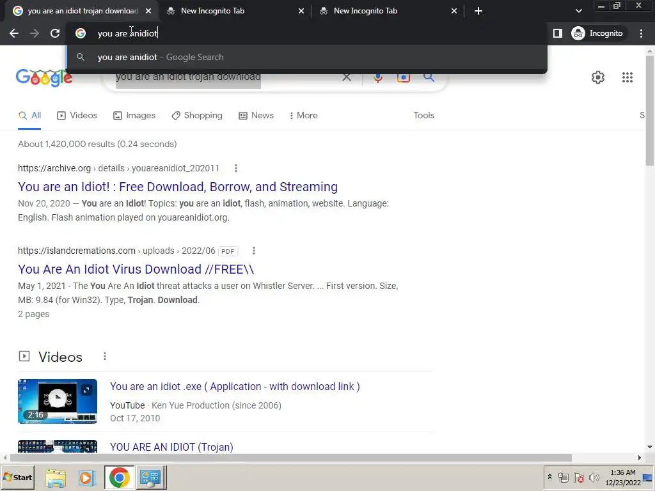Search by image with the camera icon
The image size is (655, 491).
[x=403, y=77]
